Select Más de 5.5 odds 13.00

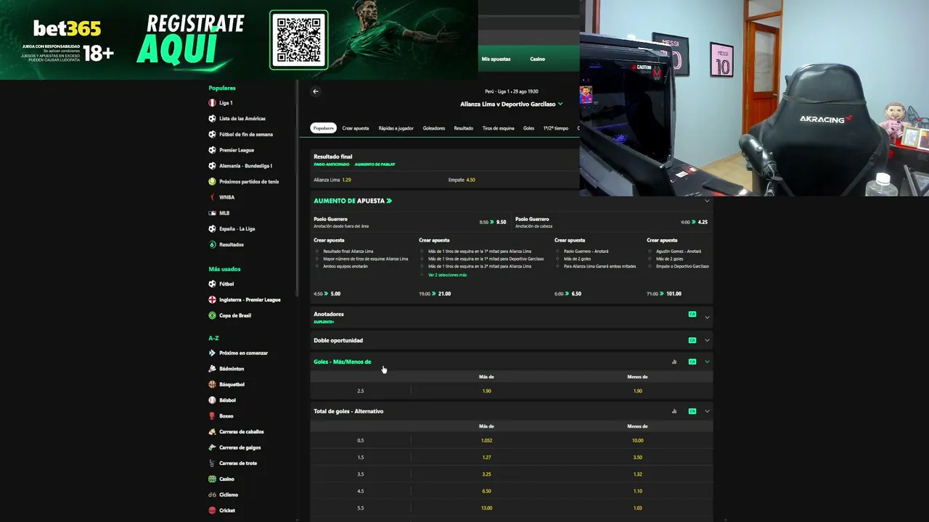486,507
